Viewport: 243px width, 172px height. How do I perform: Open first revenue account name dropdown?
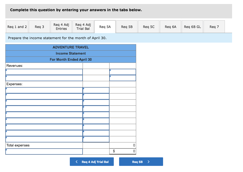(x=44, y=72)
